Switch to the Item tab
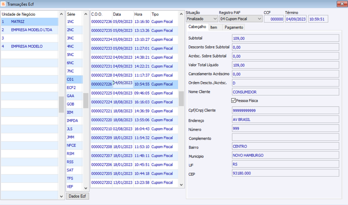 click(214, 27)
